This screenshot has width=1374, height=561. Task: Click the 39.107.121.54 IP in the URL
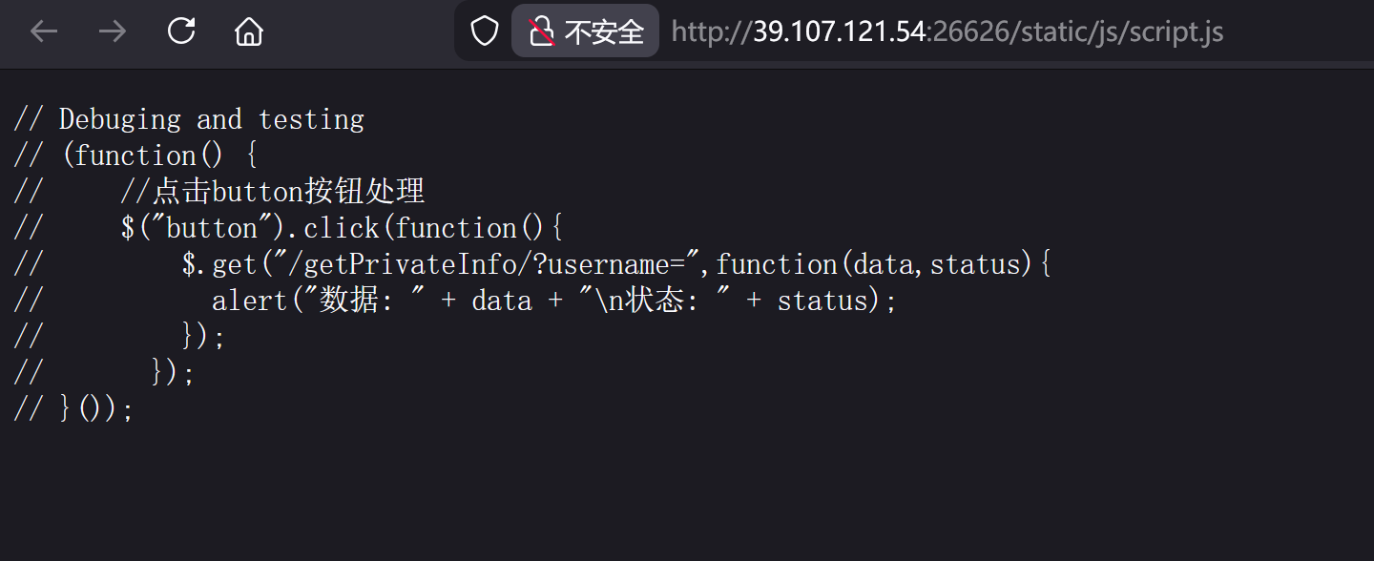[840, 31]
